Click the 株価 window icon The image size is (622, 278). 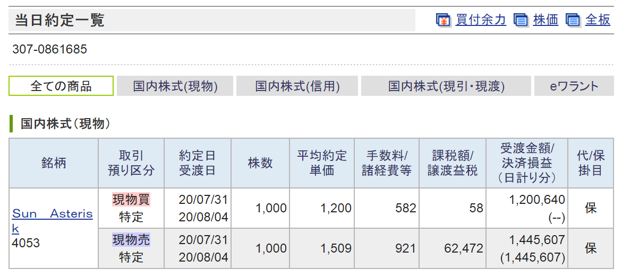[521, 20]
